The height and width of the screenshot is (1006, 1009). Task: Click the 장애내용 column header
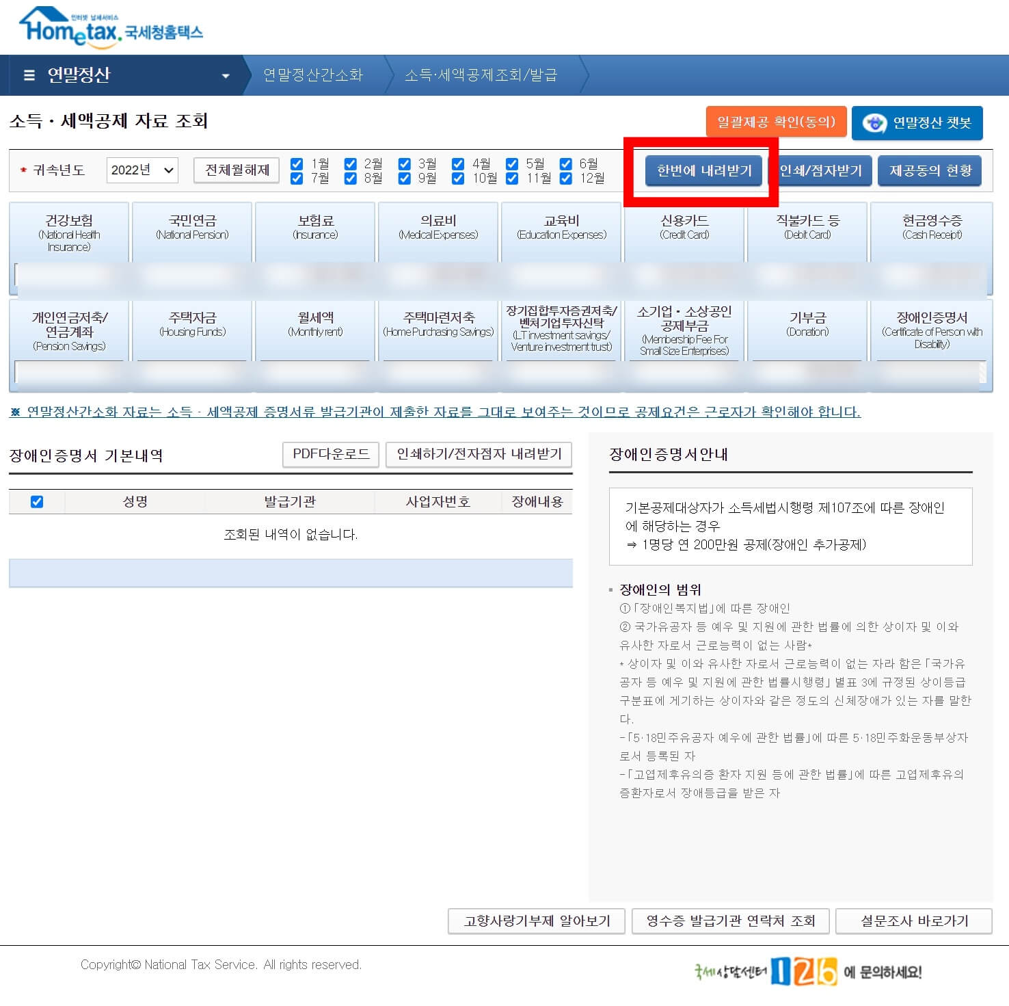[x=537, y=502]
